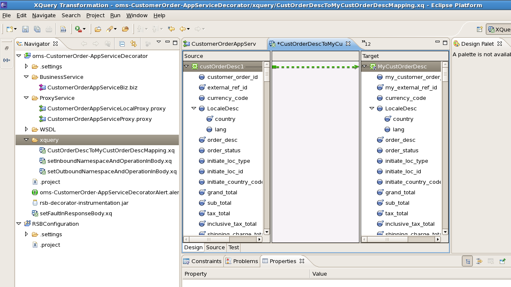Image resolution: width=511 pixels, height=287 pixels.
Task: Expand the WSDL folder
Action: (x=26, y=129)
